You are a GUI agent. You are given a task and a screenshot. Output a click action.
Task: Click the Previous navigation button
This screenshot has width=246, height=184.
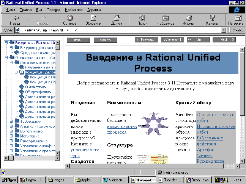coord(147,40)
